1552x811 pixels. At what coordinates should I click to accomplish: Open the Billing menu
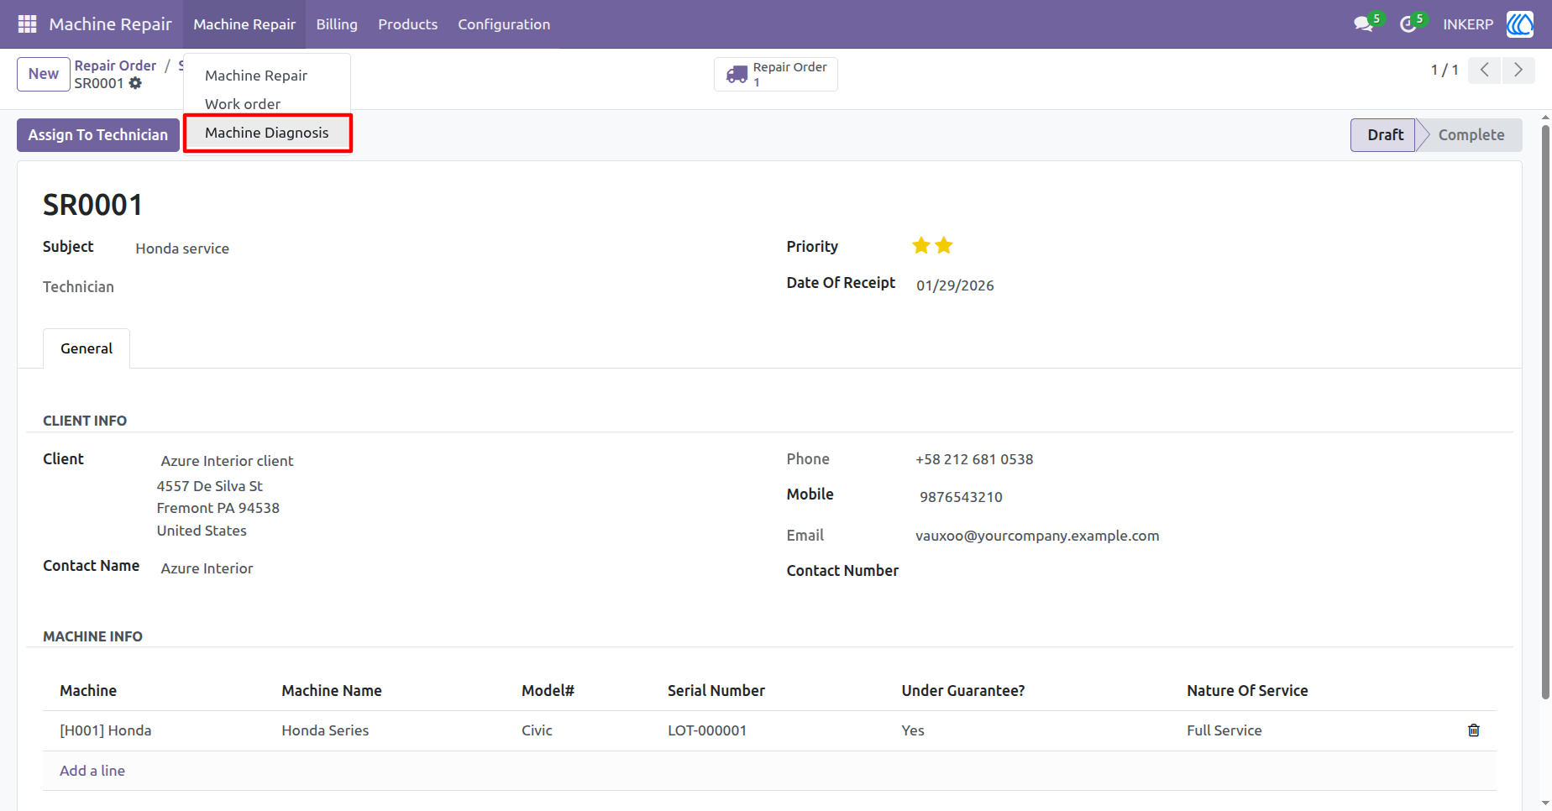337,24
